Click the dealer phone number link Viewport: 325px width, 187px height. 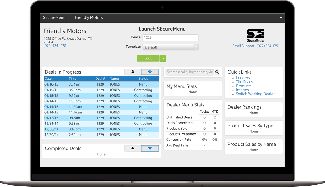pos(55,46)
